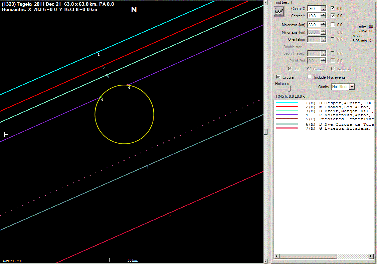Click the Plot scale slider handle
This screenshot has height=264, width=377.
[x=289, y=88]
